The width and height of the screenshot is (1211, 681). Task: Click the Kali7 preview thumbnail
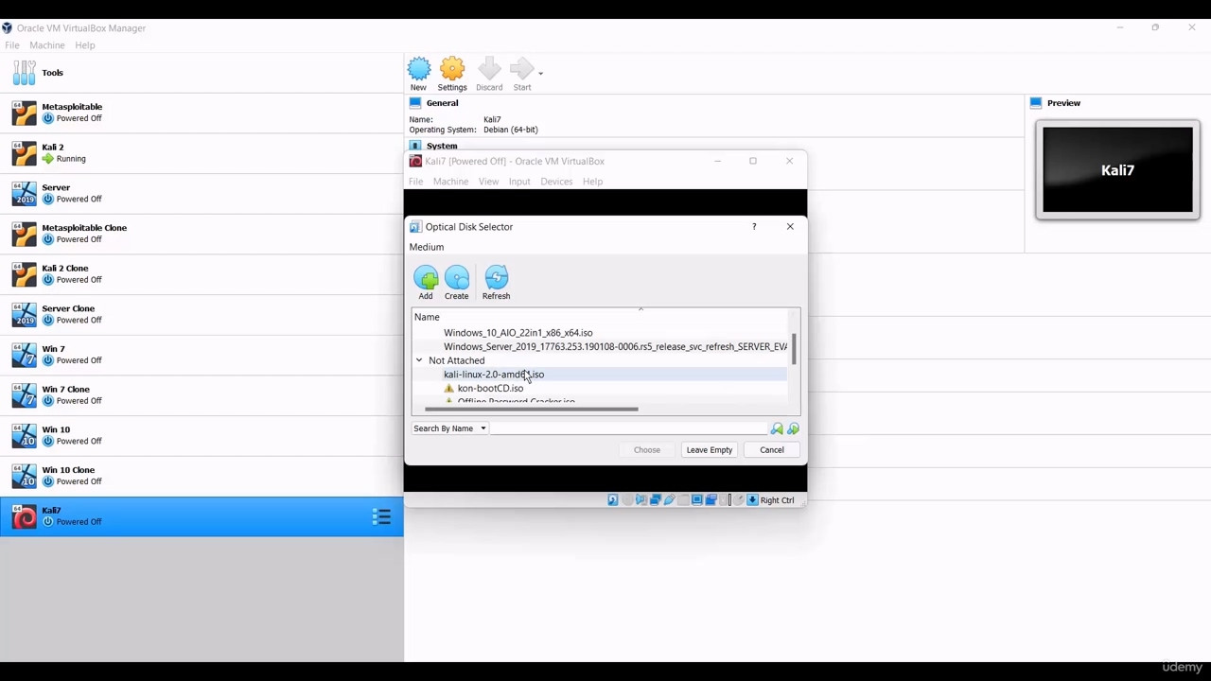pyautogui.click(x=1117, y=170)
